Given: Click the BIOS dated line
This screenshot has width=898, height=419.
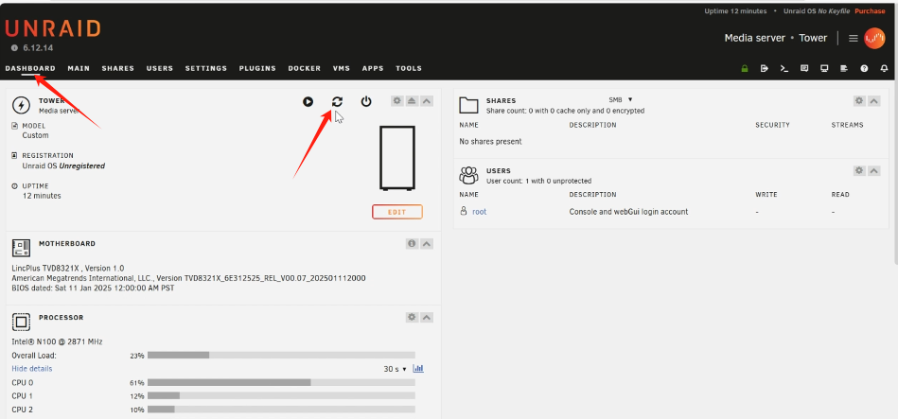Looking at the screenshot, I should click(x=94, y=288).
